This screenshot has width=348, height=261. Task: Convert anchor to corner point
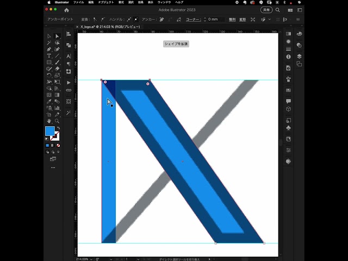pyautogui.click(x=95, y=20)
